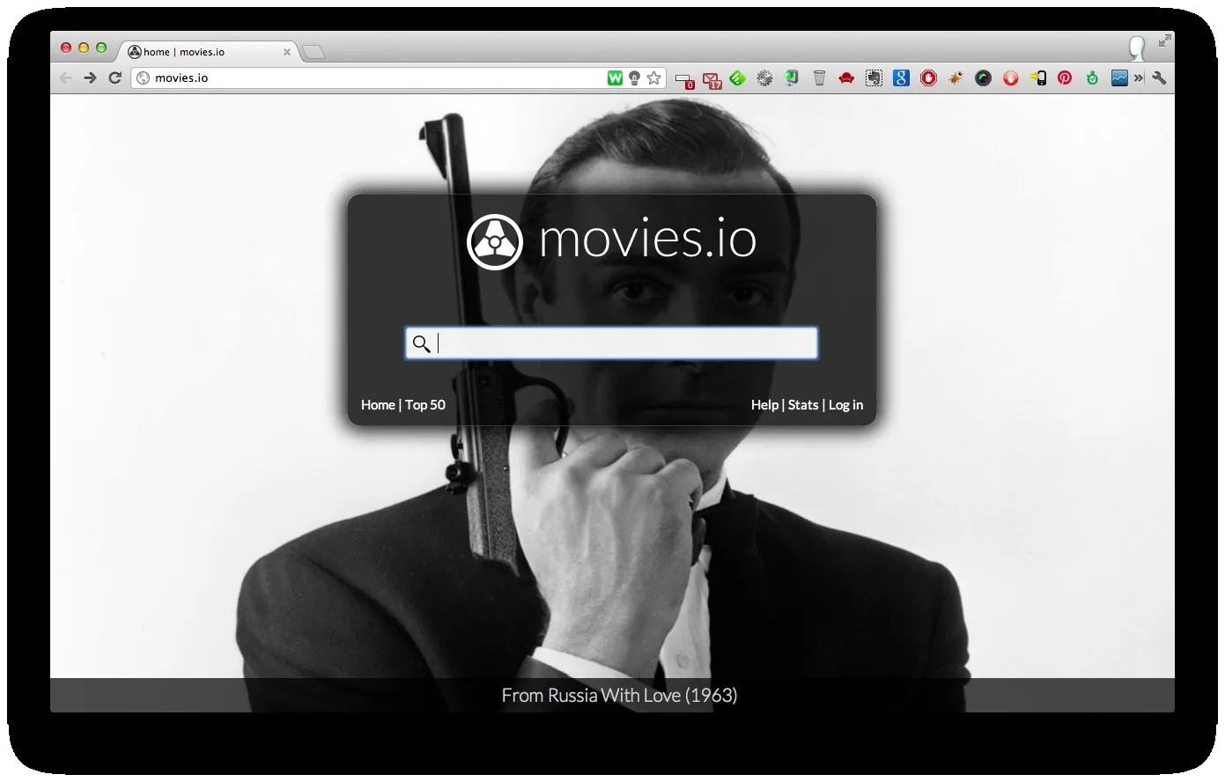
Task: Click the red hand stop extension icon
Action: tap(1010, 78)
